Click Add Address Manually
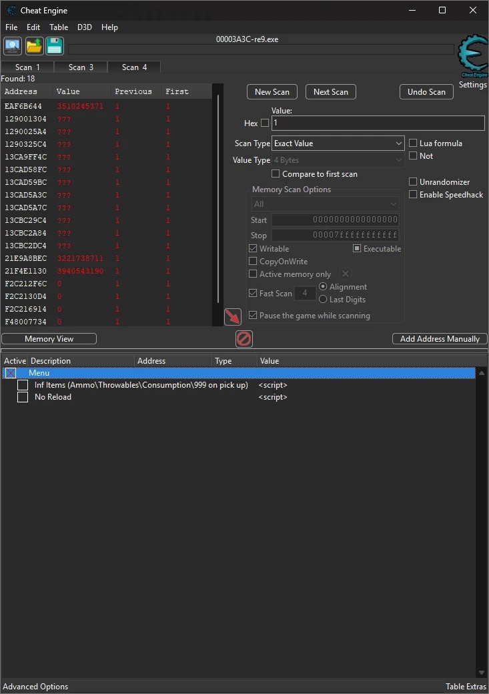 tap(440, 339)
